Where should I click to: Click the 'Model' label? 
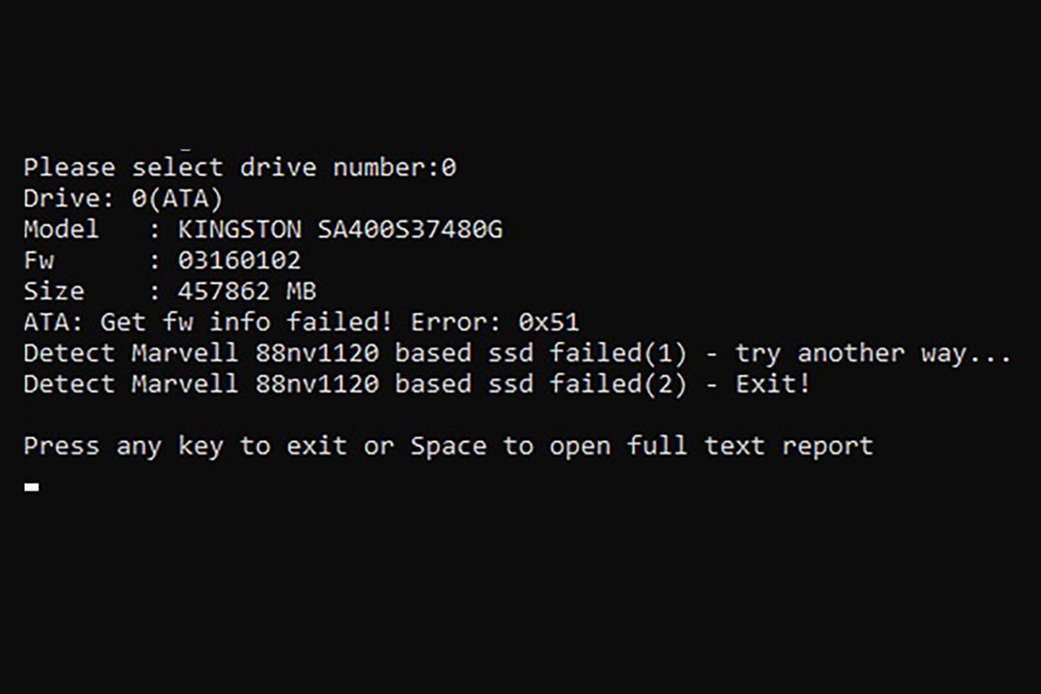click(x=61, y=229)
